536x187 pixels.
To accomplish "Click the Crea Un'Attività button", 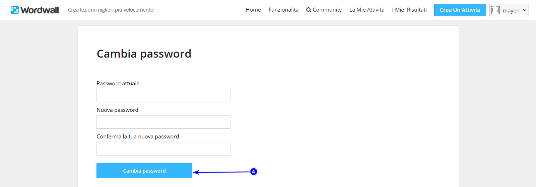I will (460, 10).
